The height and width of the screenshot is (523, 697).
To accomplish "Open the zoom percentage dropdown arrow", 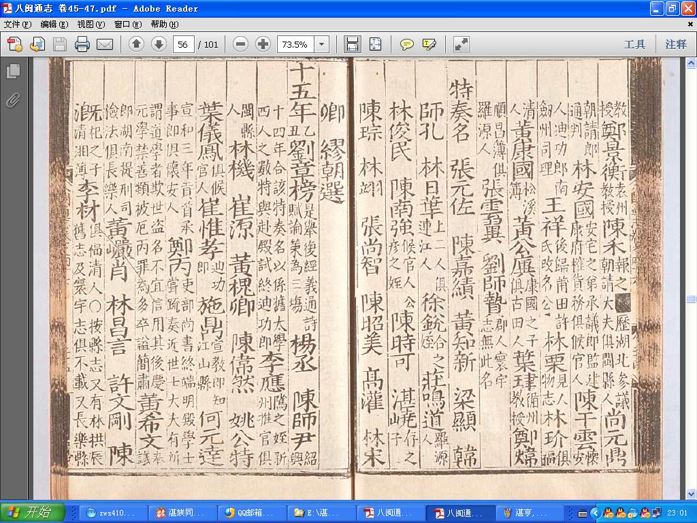I will pyautogui.click(x=322, y=44).
